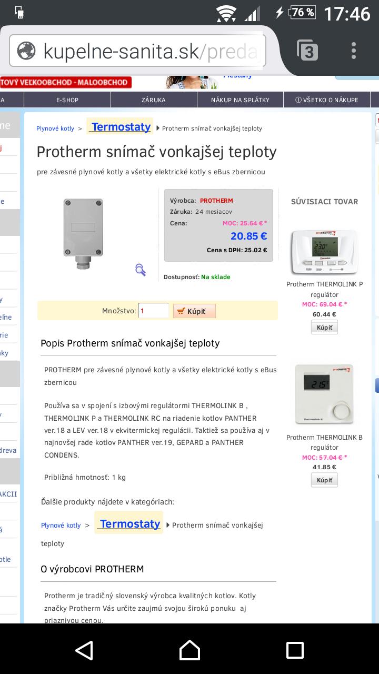Screen dimensions: 379x674
Task: Click the Kúpiť button with cart icon
Action: pos(194,311)
